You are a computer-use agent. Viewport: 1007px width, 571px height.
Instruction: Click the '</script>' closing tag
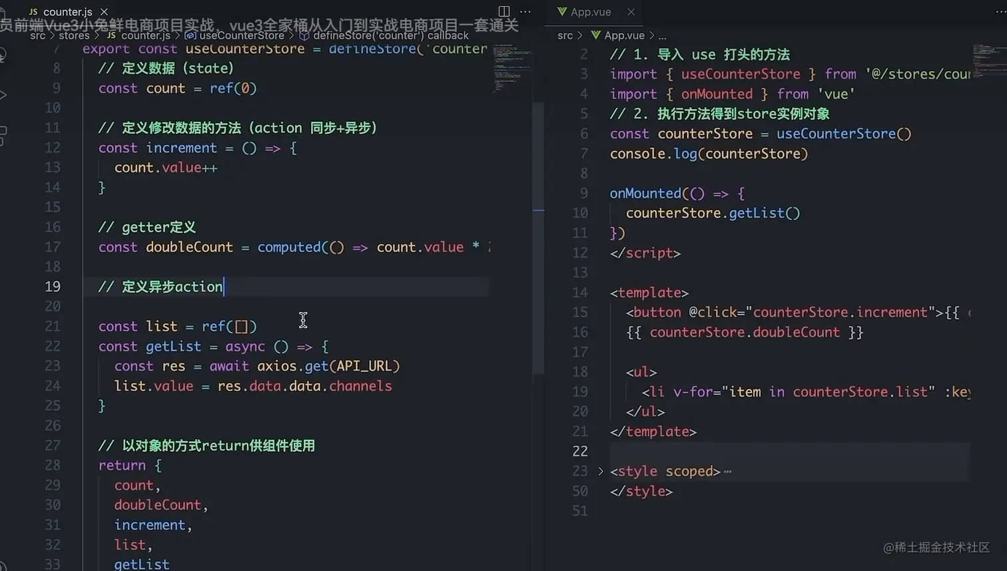(645, 253)
